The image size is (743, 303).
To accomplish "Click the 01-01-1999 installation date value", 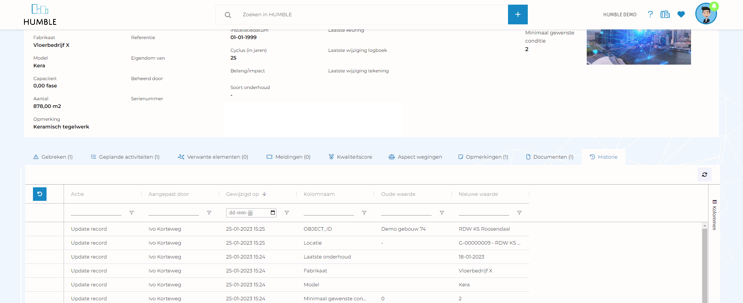I will tap(244, 37).
